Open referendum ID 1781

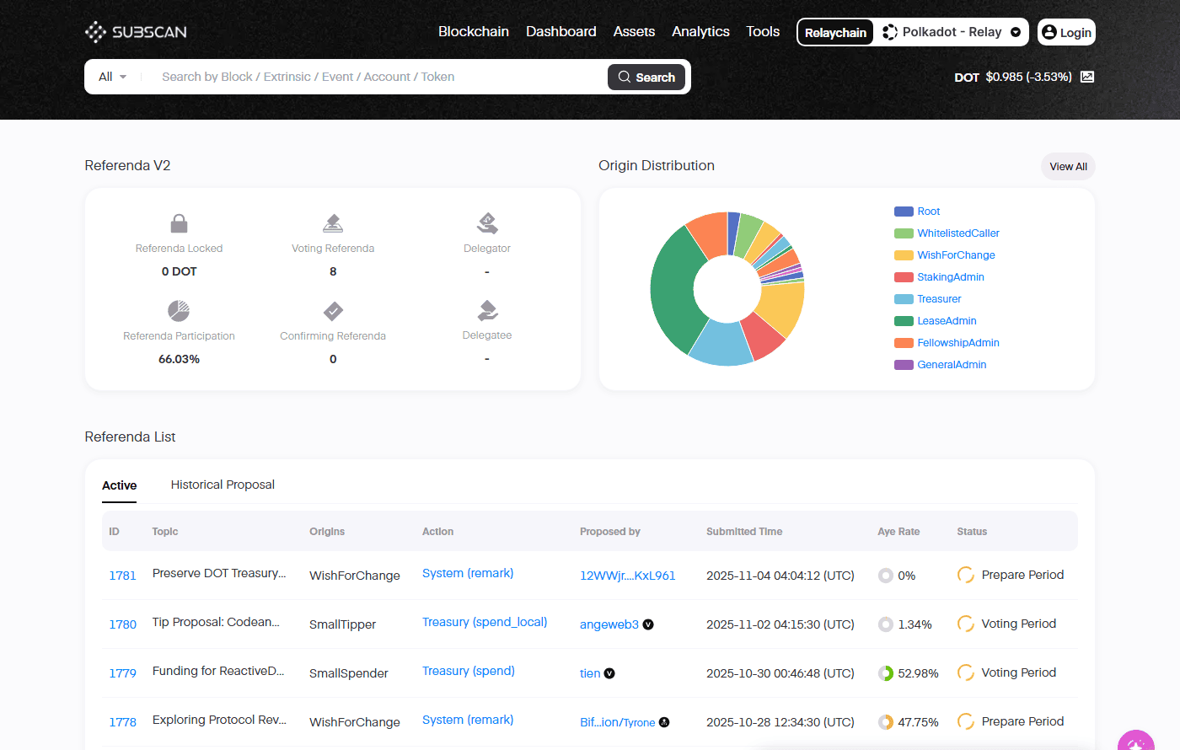tap(122, 576)
